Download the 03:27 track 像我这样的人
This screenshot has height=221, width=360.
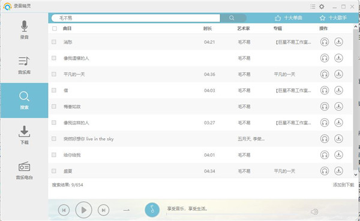click(338, 123)
